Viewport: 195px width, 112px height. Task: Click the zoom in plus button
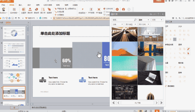point(190,111)
